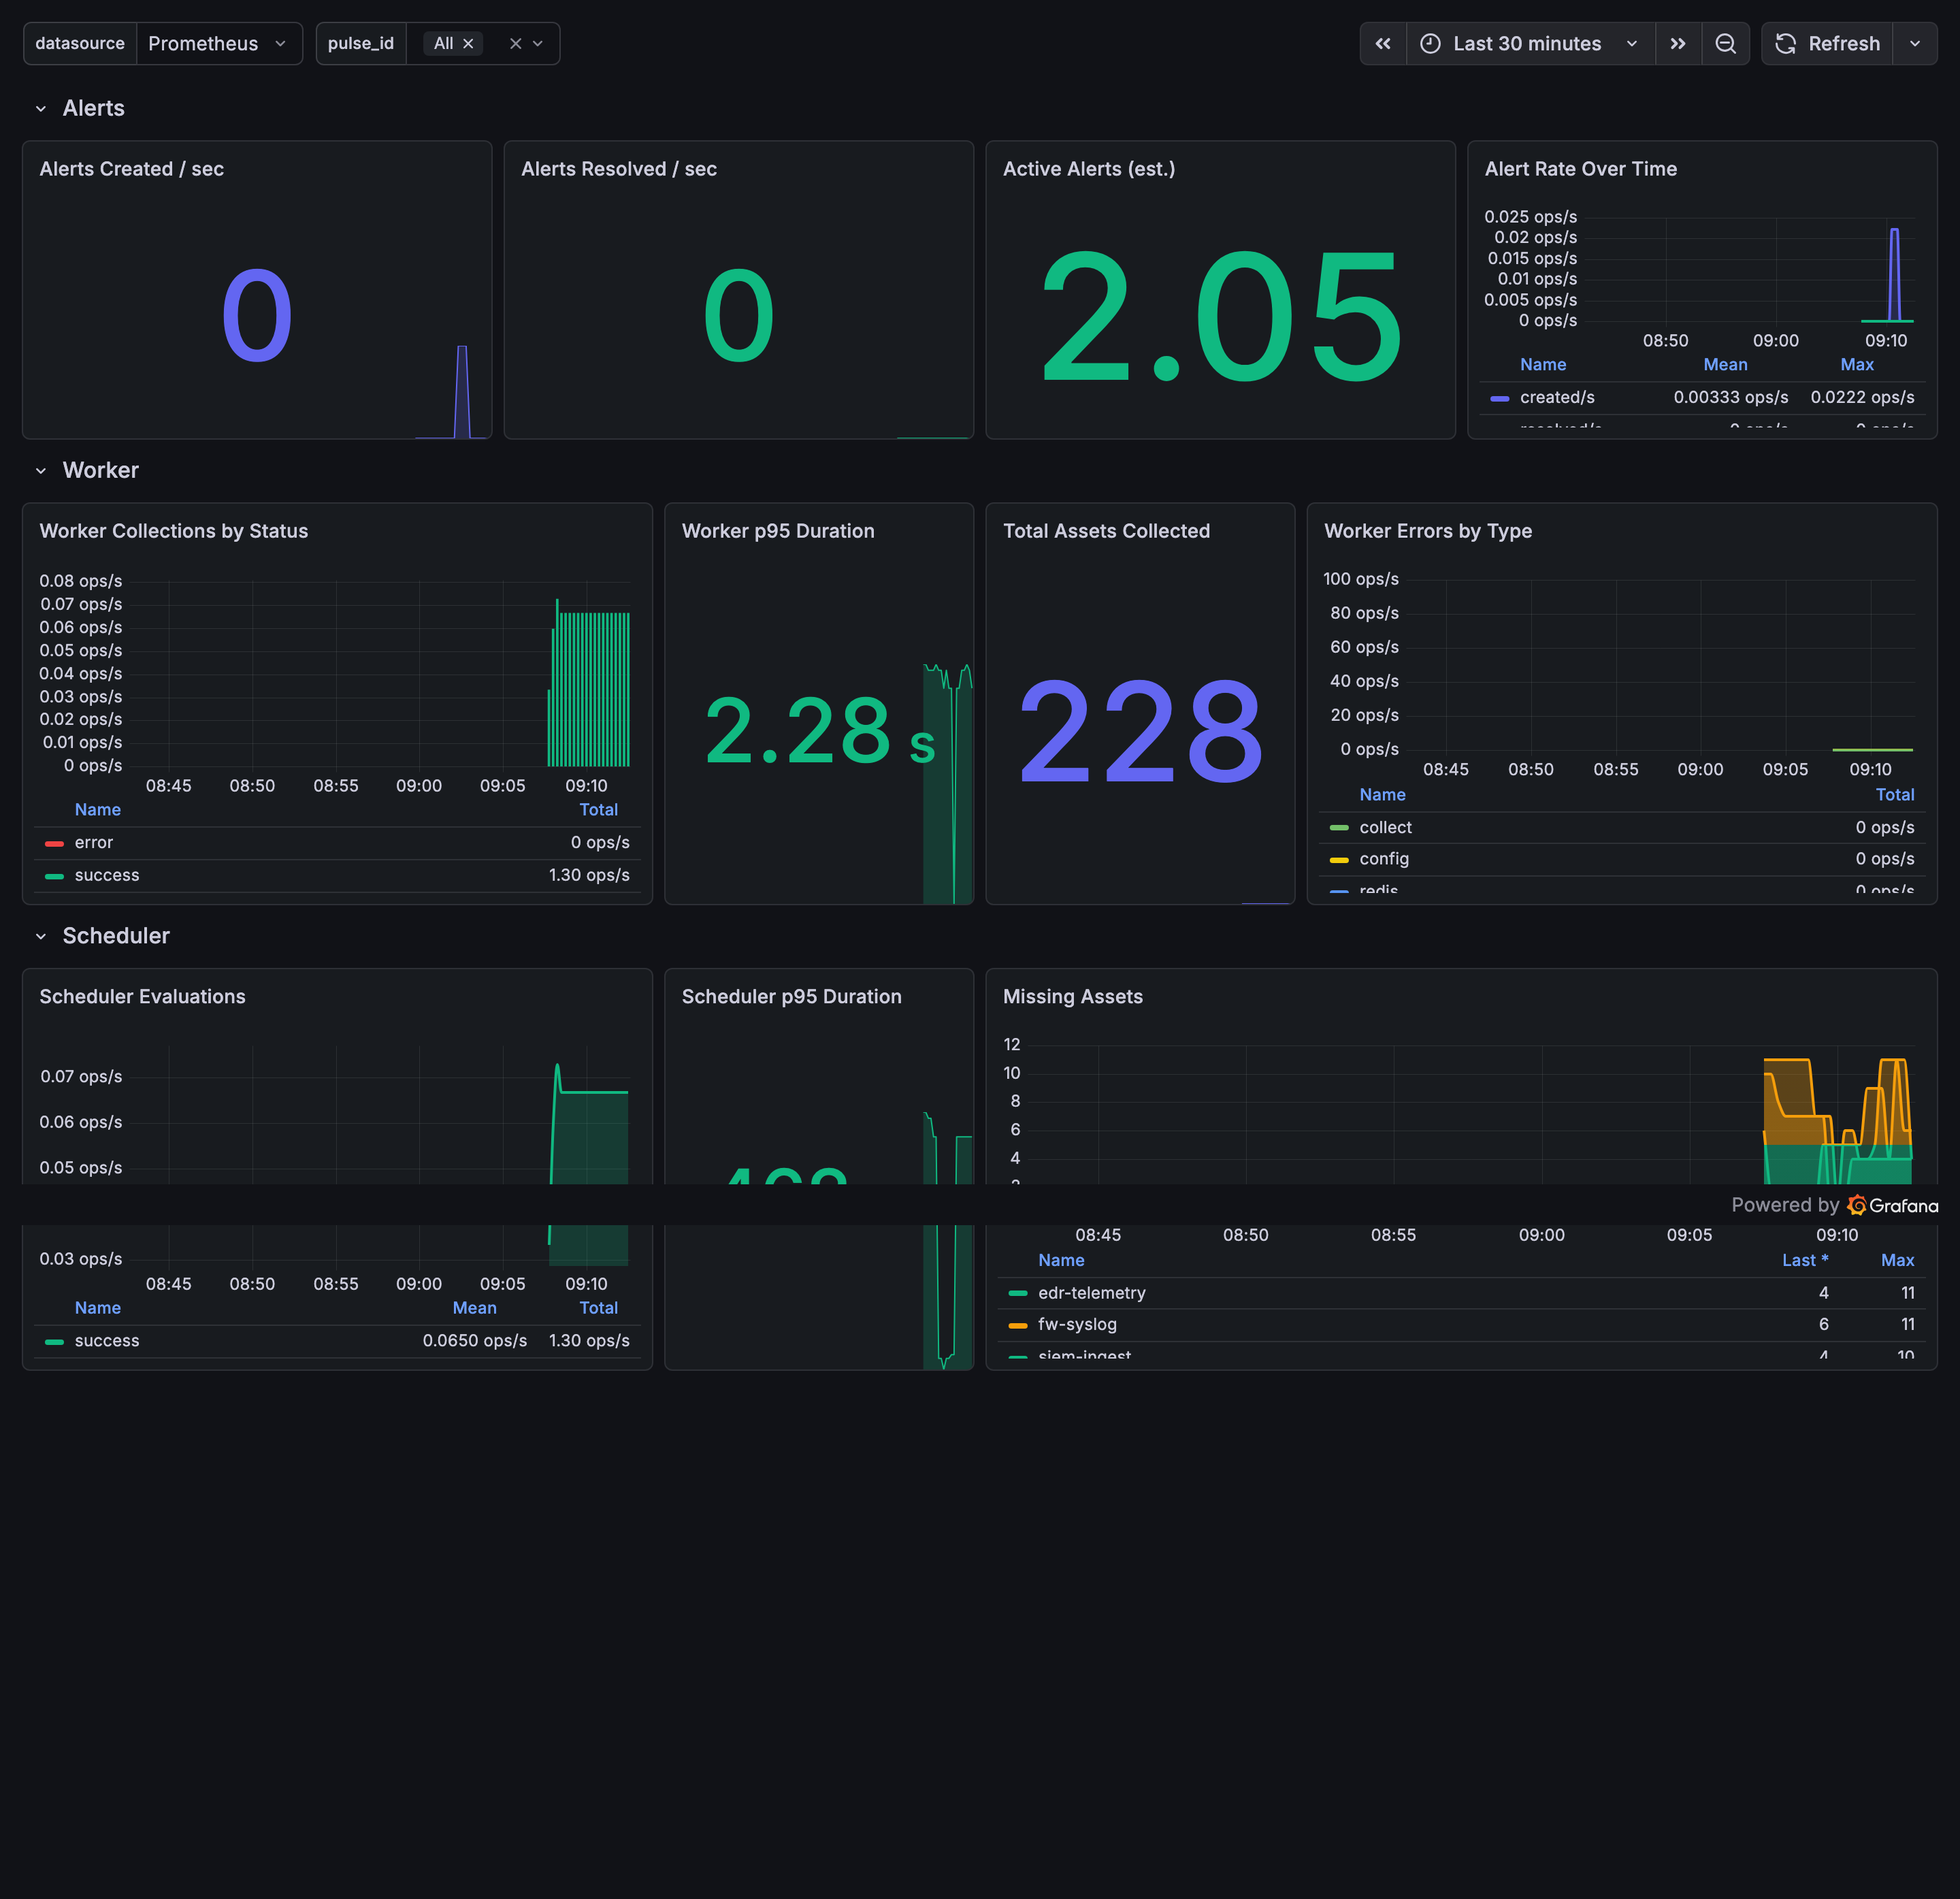Image resolution: width=1960 pixels, height=1899 pixels.
Task: Sort Worker Errors legend by Total
Action: pos(1895,795)
